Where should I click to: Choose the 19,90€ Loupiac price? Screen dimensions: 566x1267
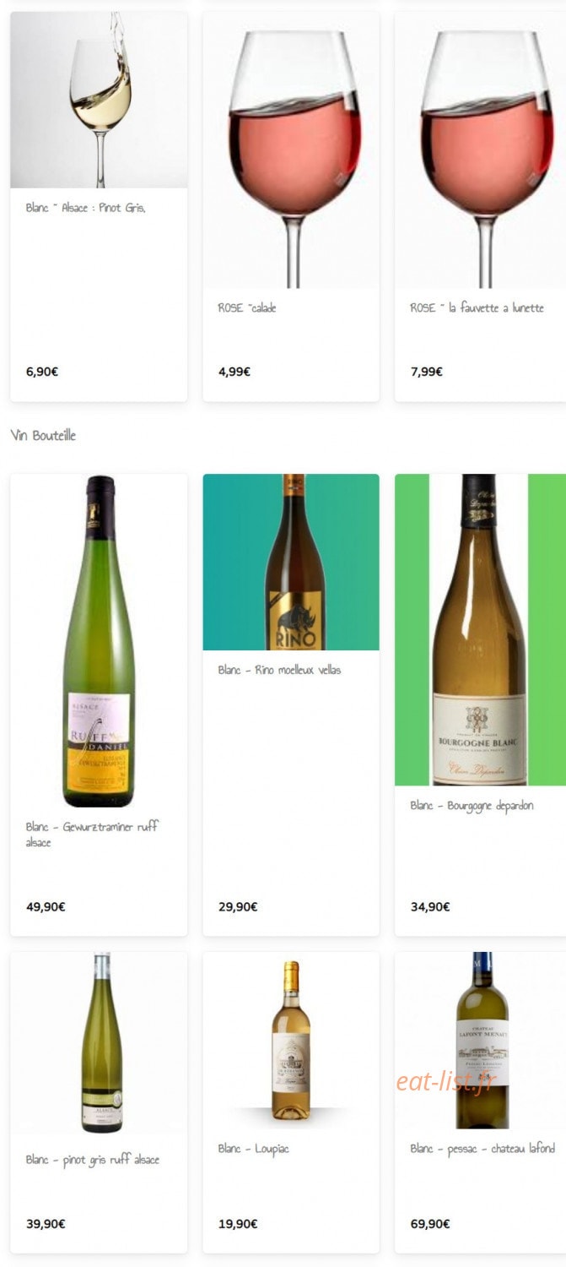coord(238,1224)
